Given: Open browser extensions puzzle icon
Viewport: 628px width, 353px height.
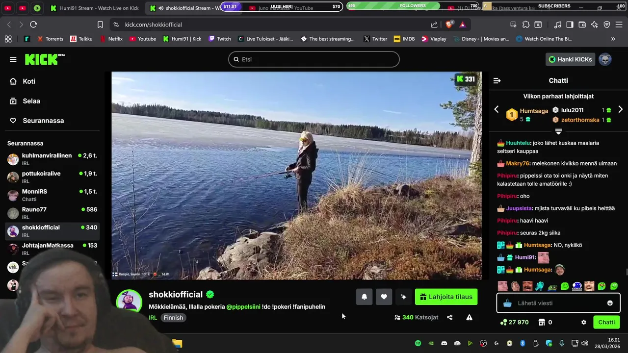Looking at the screenshot, I should coord(525,25).
